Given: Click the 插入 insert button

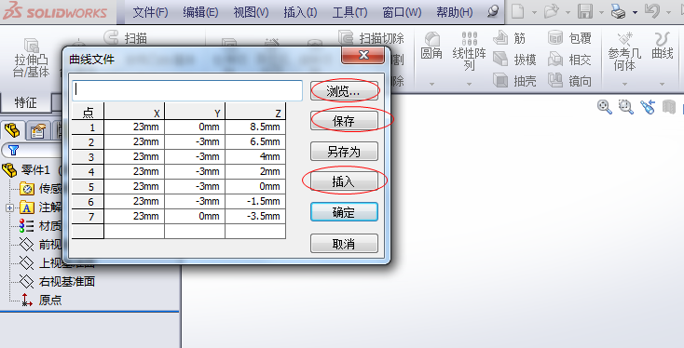Looking at the screenshot, I should pyautogui.click(x=344, y=181).
